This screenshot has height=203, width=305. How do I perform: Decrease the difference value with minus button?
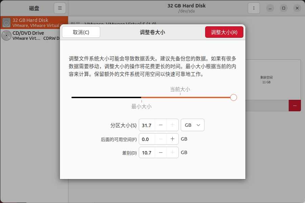click(x=161, y=152)
